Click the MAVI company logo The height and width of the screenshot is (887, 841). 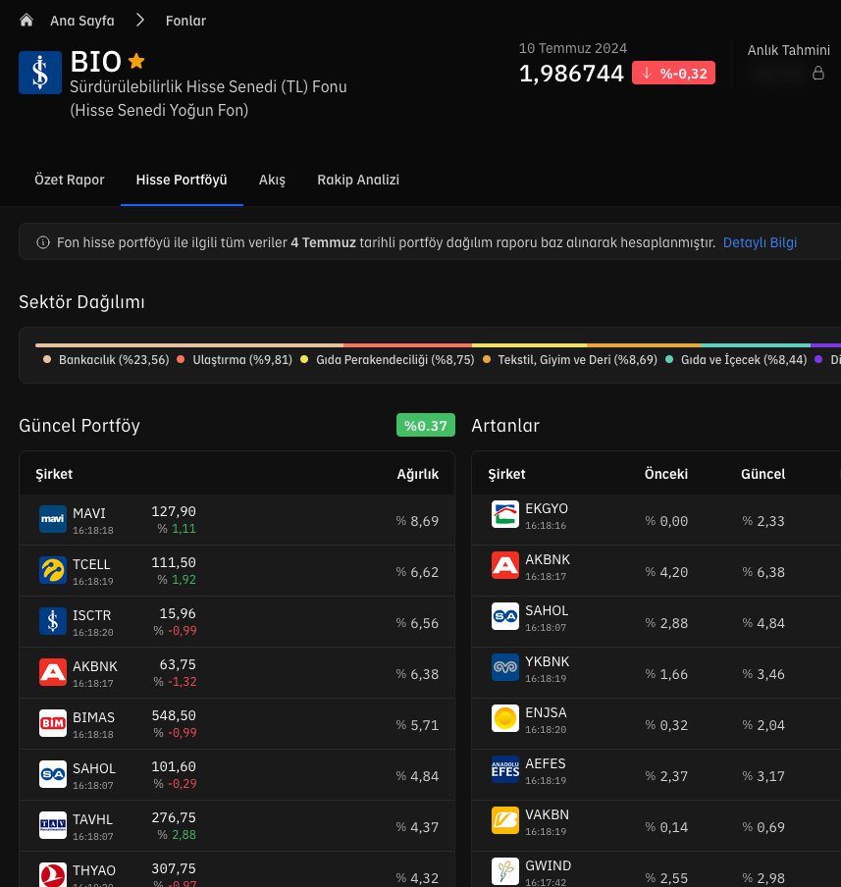tap(53, 519)
